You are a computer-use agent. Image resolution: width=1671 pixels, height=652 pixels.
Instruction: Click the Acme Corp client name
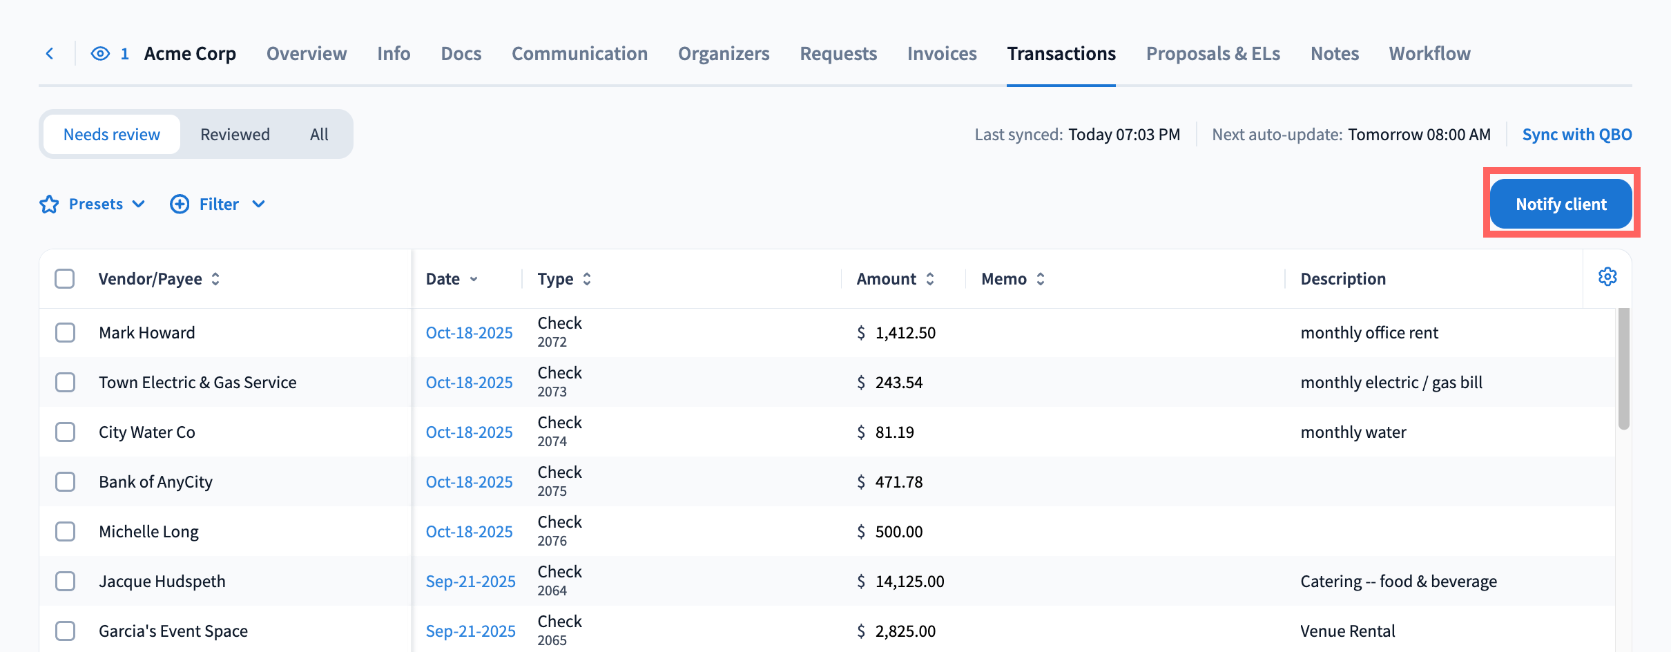190,53
